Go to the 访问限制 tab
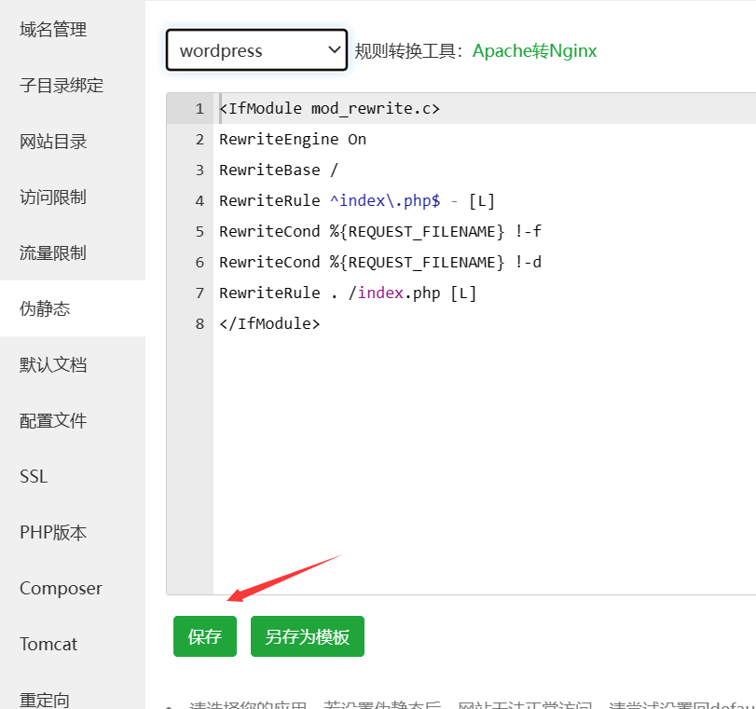The image size is (756, 709). tap(53, 198)
